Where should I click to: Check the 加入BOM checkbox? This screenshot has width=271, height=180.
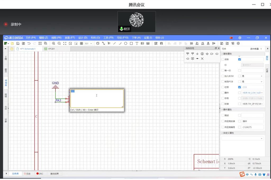pyautogui.click(x=223, y=76)
